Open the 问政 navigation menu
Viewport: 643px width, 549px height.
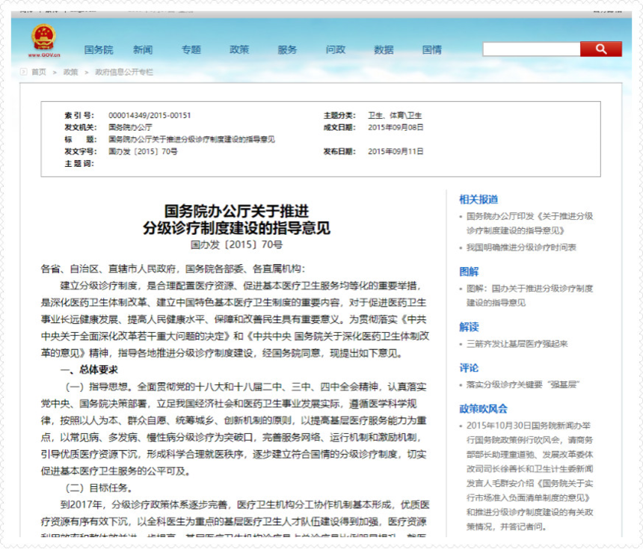(x=336, y=50)
